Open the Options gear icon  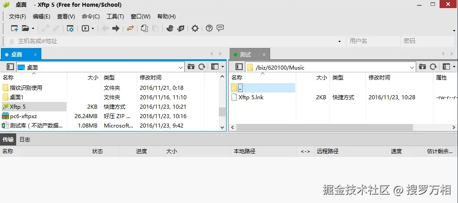point(195,28)
